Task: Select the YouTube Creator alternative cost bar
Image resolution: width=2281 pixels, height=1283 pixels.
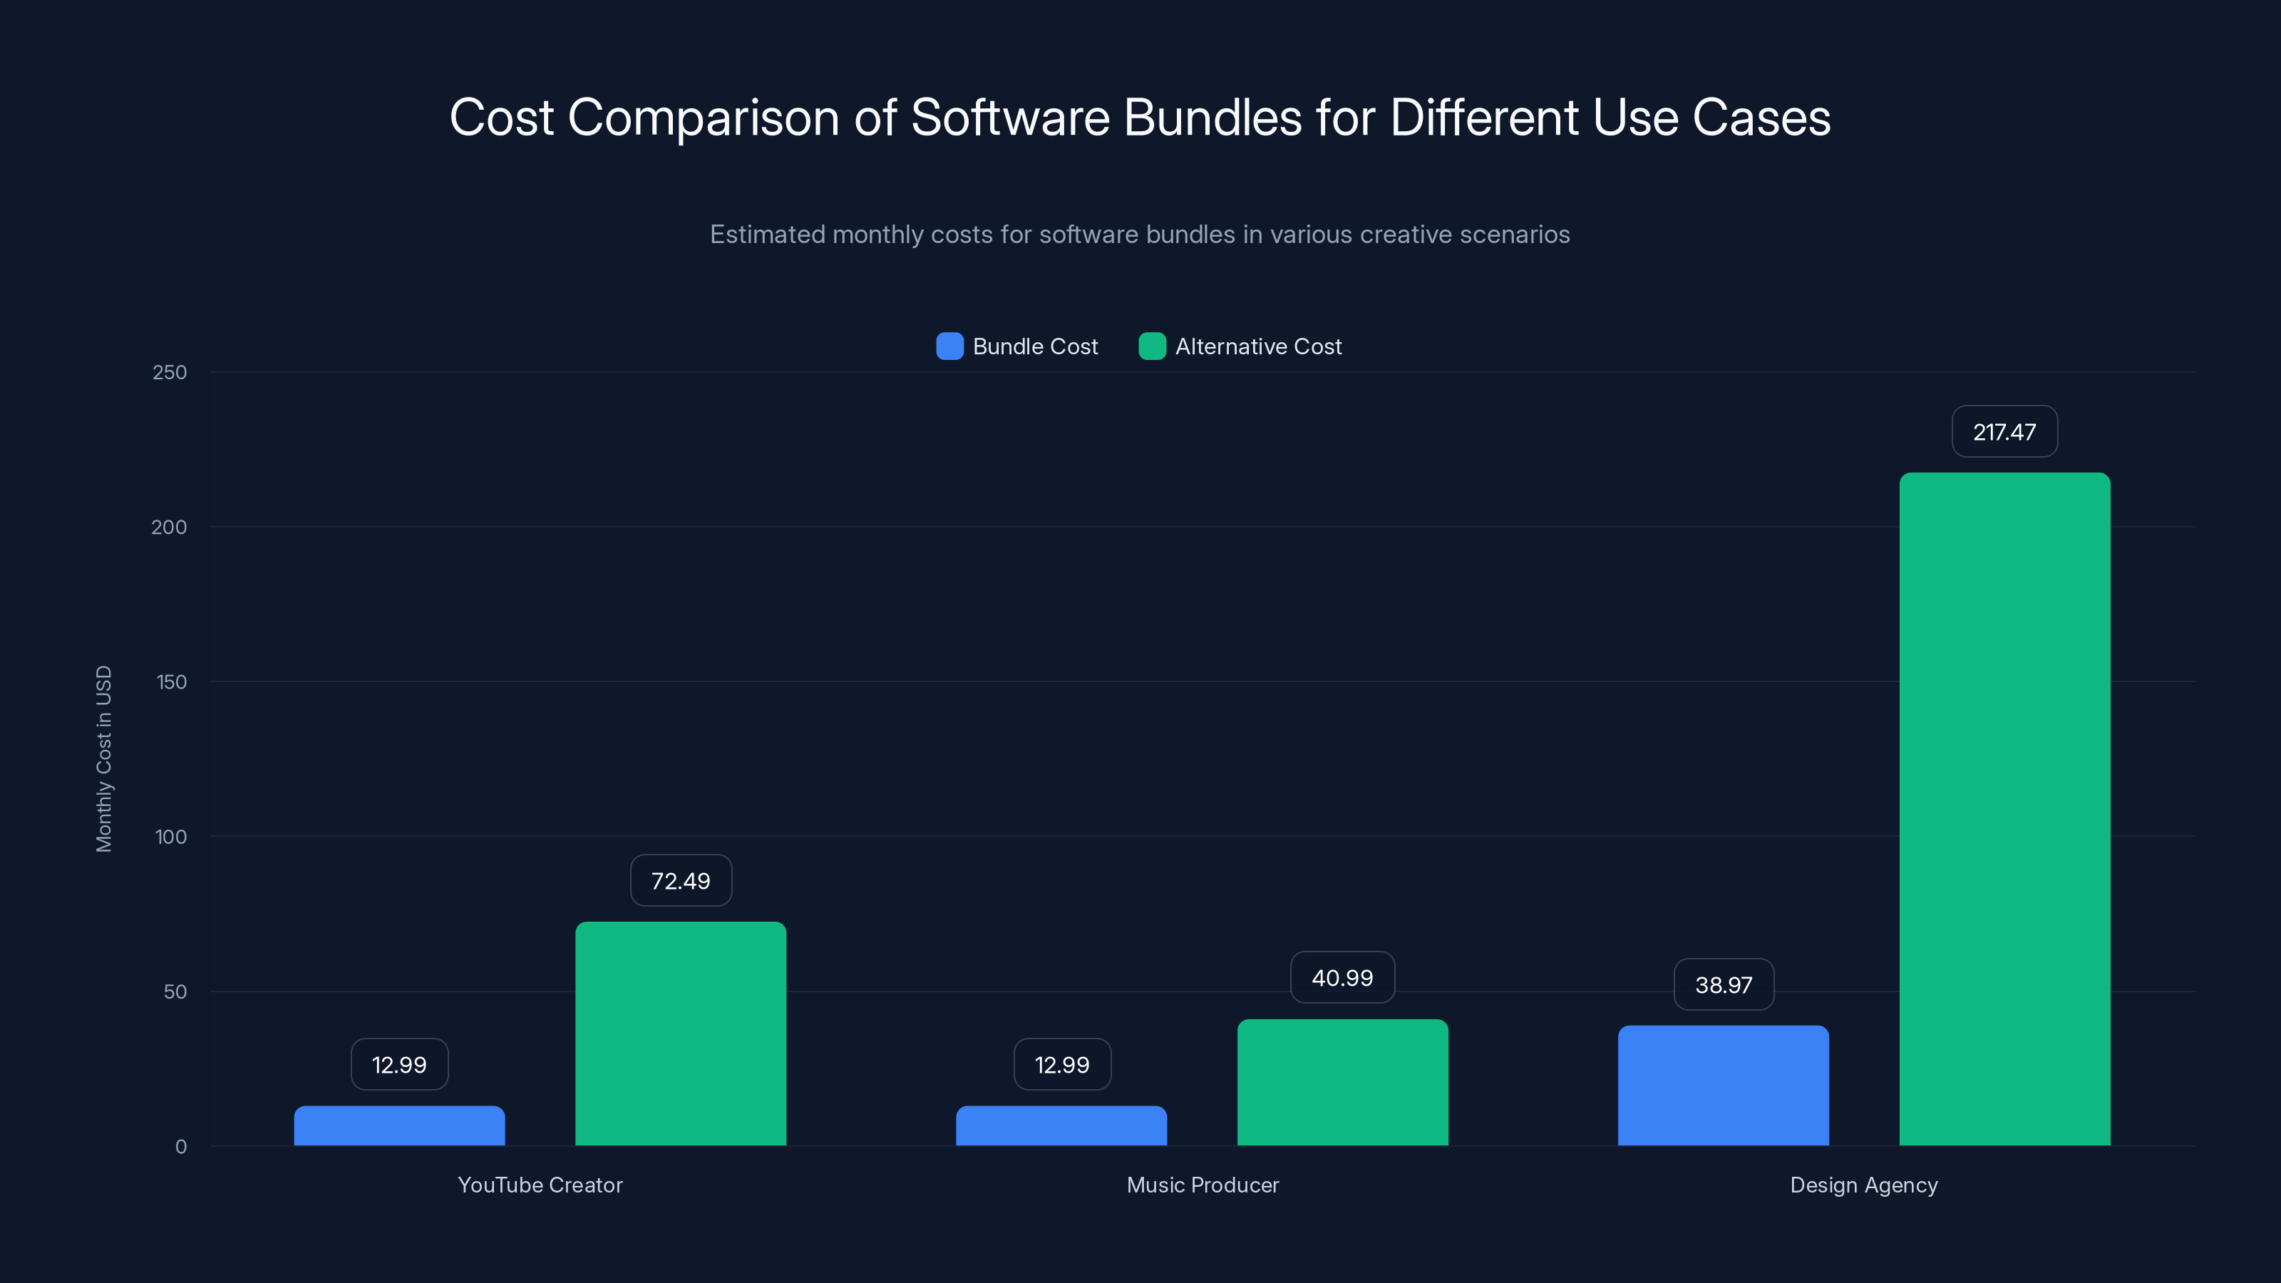Action: [x=680, y=1036]
